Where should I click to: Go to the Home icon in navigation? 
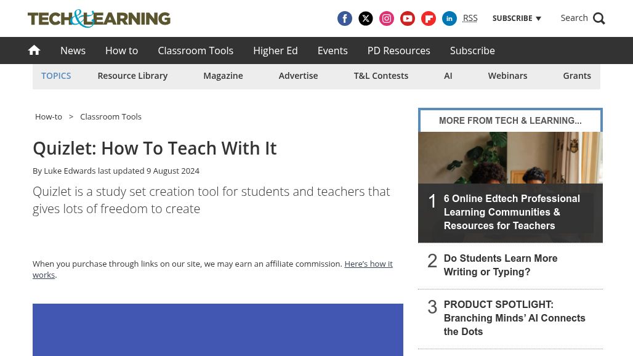(x=34, y=50)
